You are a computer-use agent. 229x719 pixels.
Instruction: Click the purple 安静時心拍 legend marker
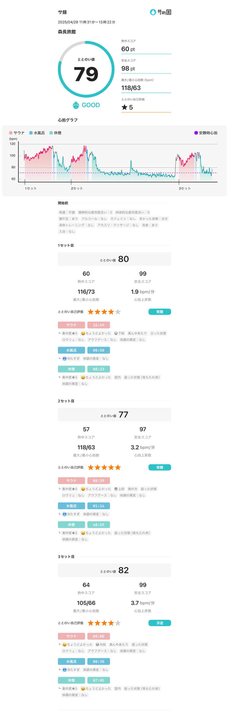pyautogui.click(x=196, y=133)
